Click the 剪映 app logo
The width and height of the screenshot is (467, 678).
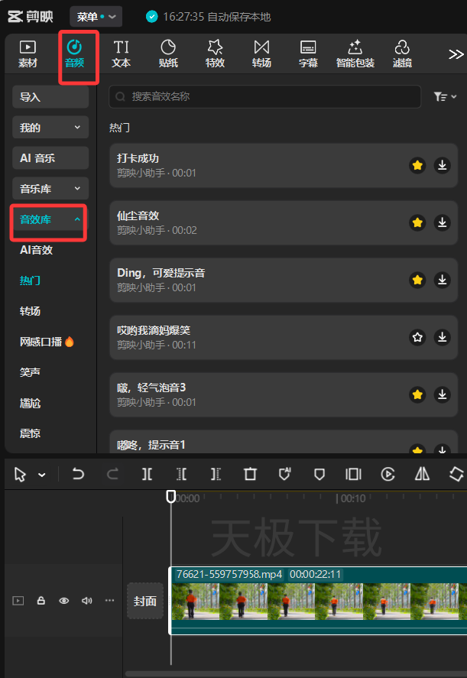tap(31, 17)
